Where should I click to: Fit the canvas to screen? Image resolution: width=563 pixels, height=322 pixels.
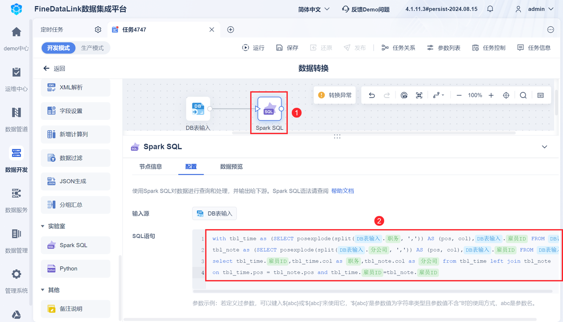click(419, 95)
